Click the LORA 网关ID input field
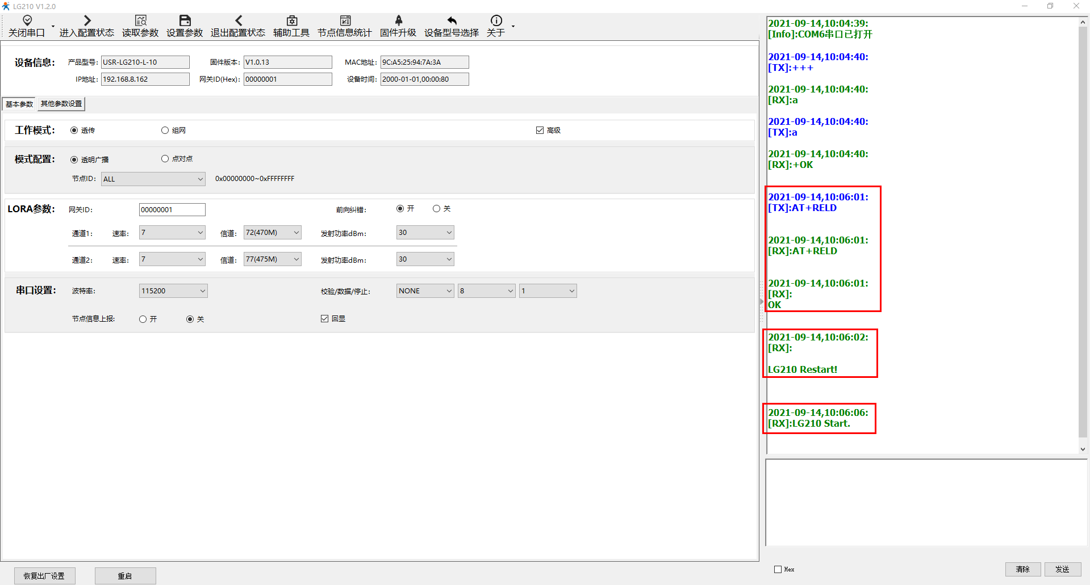Viewport: 1090px width, 585px height. 172,210
